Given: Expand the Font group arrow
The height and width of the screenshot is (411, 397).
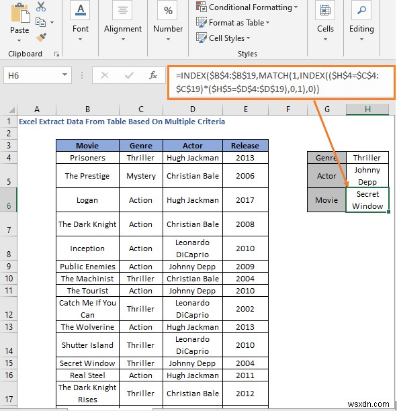Looking at the screenshot, I should click(80, 40).
